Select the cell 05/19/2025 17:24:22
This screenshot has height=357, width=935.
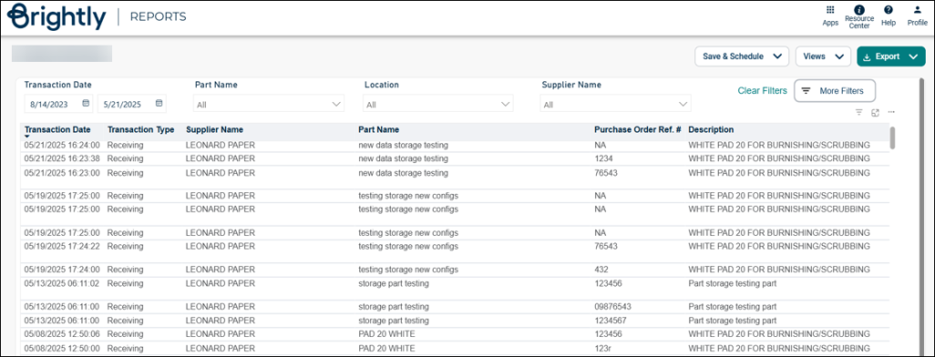tap(62, 246)
